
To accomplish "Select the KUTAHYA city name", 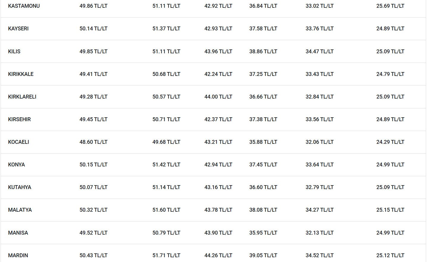I will click(x=20, y=187).
